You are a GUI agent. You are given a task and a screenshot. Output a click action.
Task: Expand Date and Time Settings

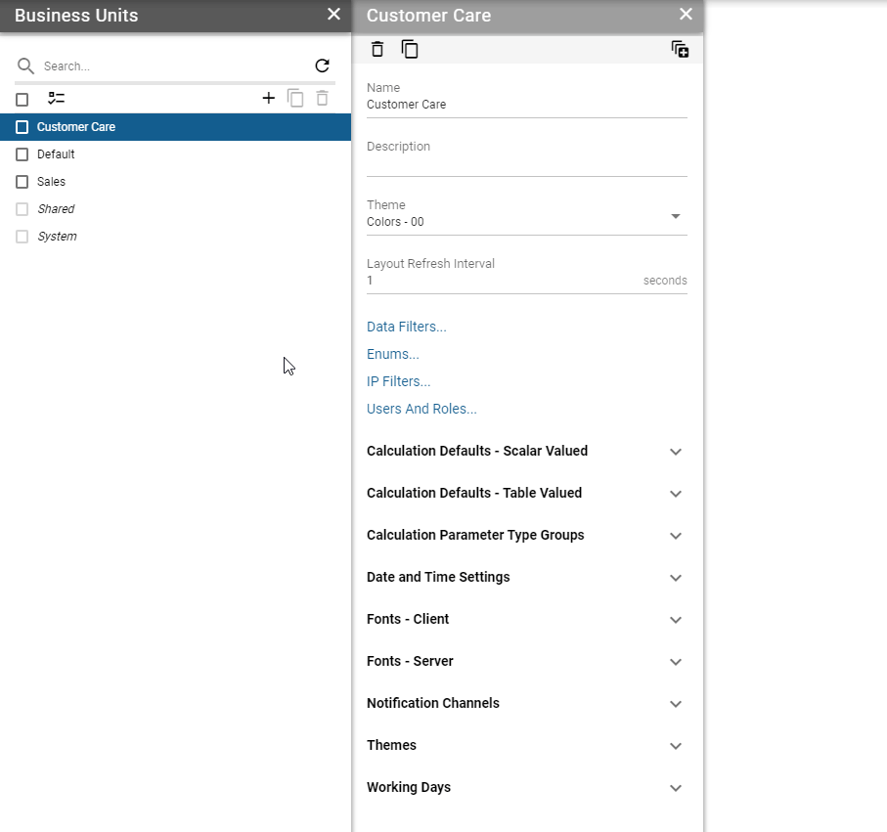[x=675, y=578]
